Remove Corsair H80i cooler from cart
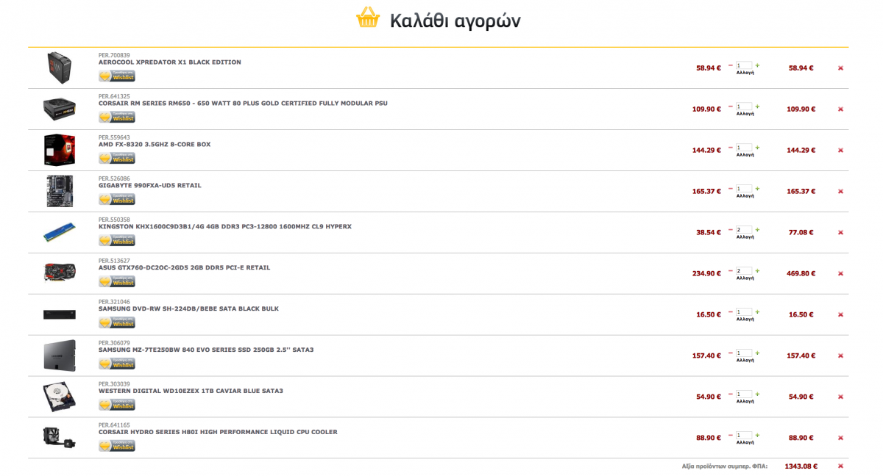Image resolution: width=883 pixels, height=476 pixels. tap(840, 439)
